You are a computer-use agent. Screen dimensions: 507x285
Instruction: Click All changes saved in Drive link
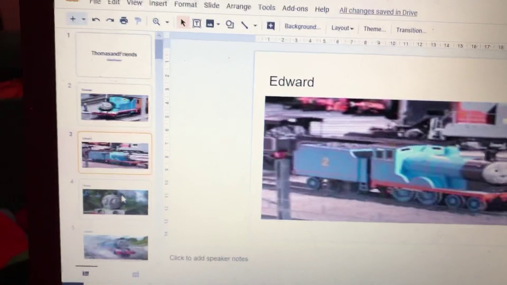[378, 12]
